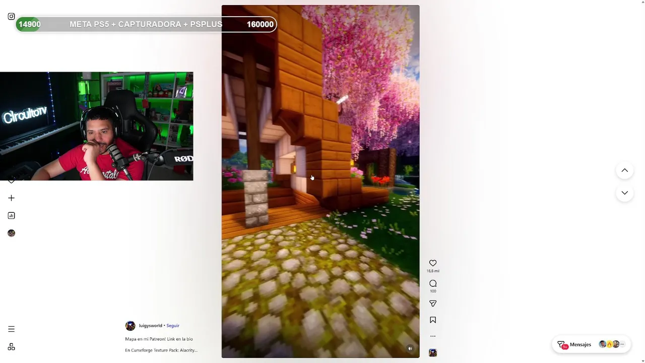
Task: Click the flame avatar in the Mensajes pill
Action: point(609,344)
